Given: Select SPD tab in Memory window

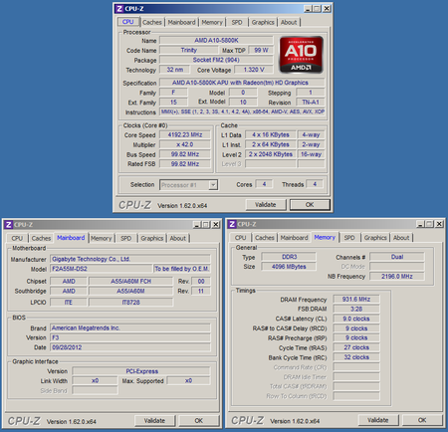Looking at the screenshot, I should (x=349, y=238).
